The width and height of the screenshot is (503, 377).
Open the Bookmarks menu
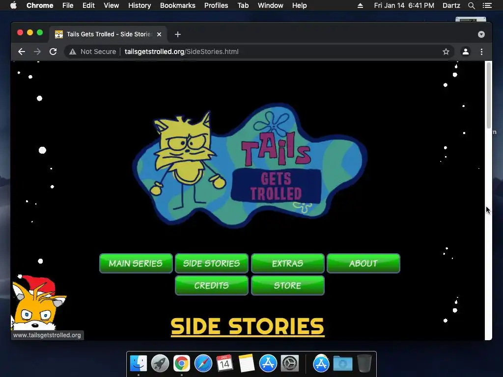click(178, 5)
